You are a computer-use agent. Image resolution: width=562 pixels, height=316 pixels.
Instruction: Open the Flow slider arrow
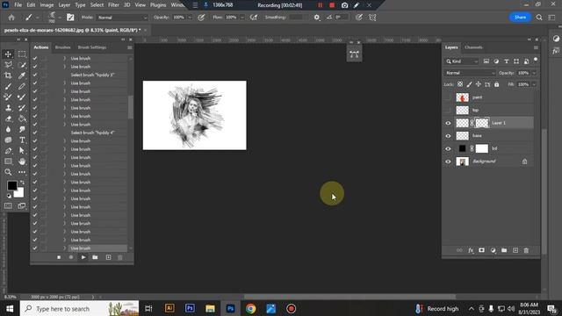click(x=242, y=18)
